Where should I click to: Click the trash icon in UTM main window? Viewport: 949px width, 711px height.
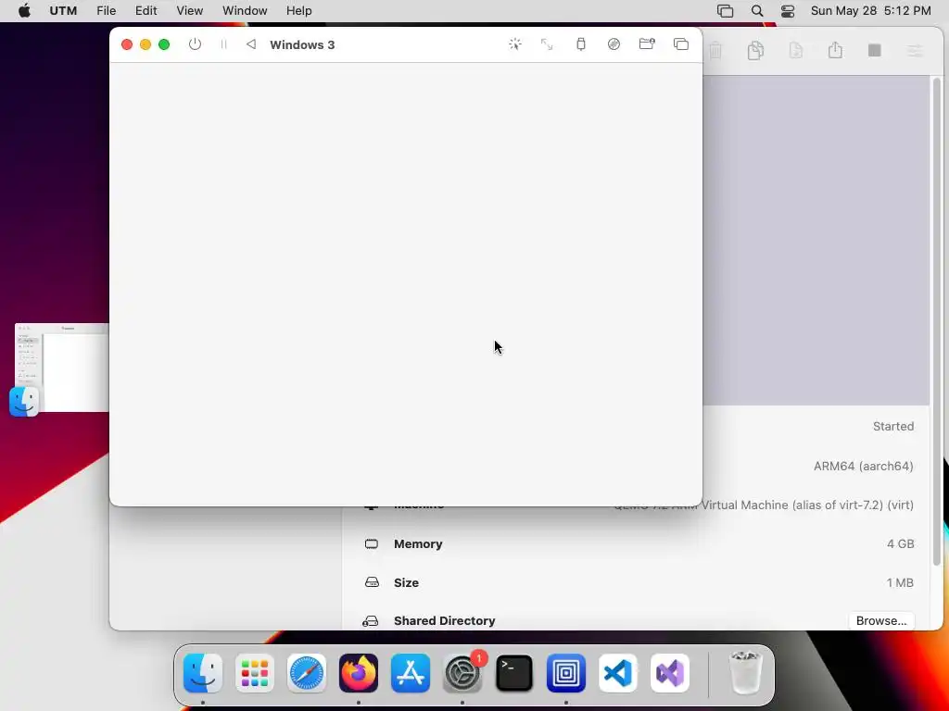coord(716,50)
